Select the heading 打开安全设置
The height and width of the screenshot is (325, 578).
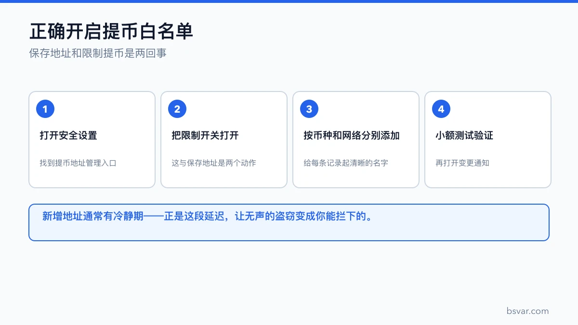pyautogui.click(x=68, y=136)
